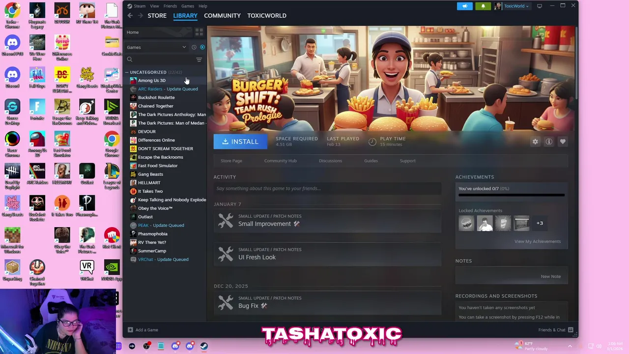
Task: Collapse the UNCATEGORIZED games category
Action: [x=127, y=72]
